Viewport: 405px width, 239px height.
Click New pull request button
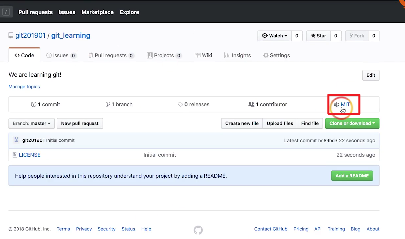click(80, 123)
